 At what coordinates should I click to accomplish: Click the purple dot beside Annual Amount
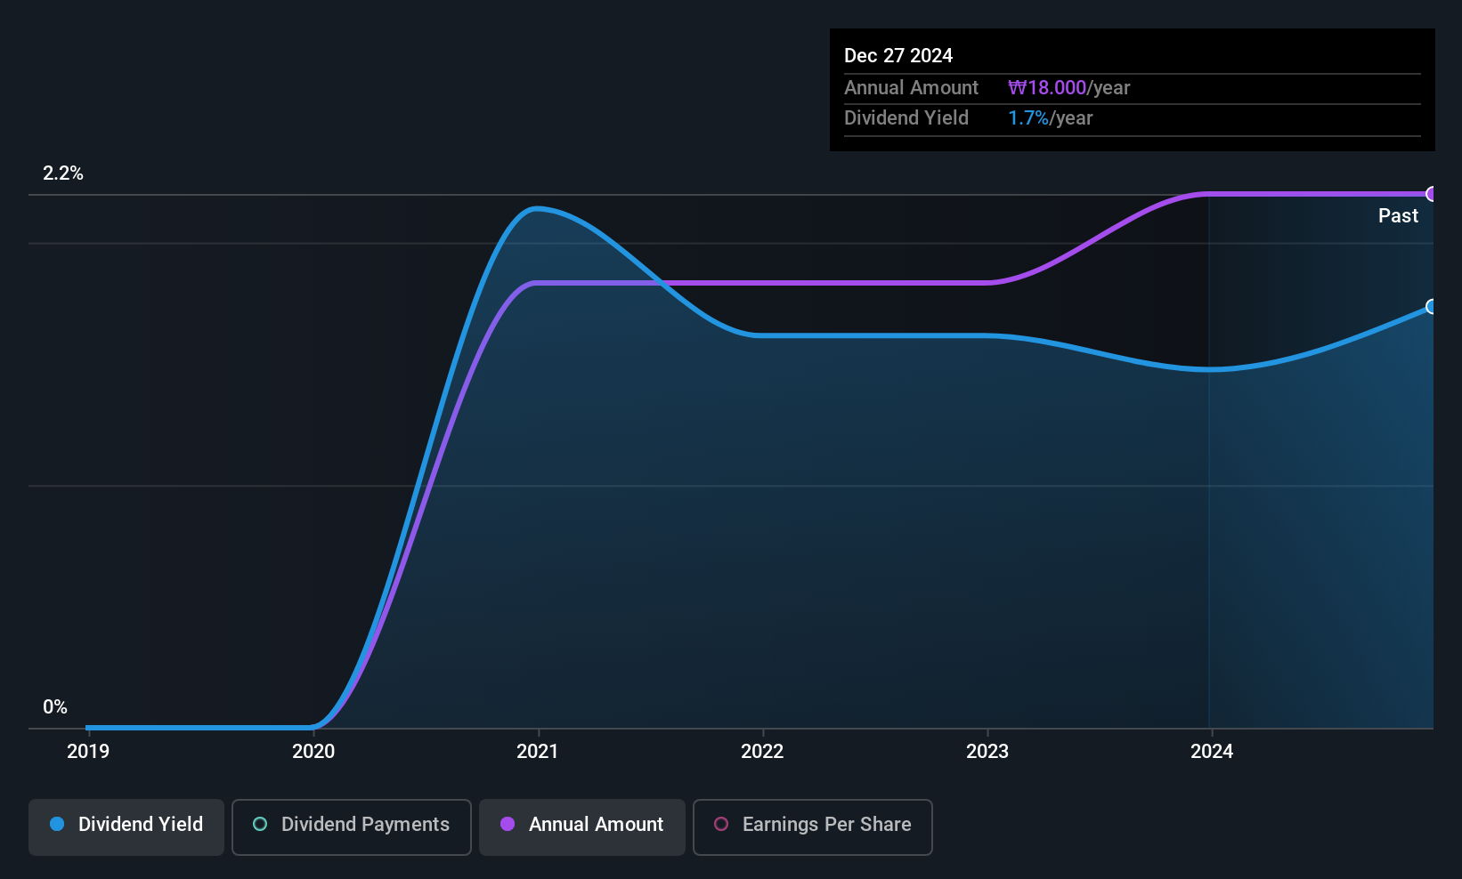(x=508, y=824)
